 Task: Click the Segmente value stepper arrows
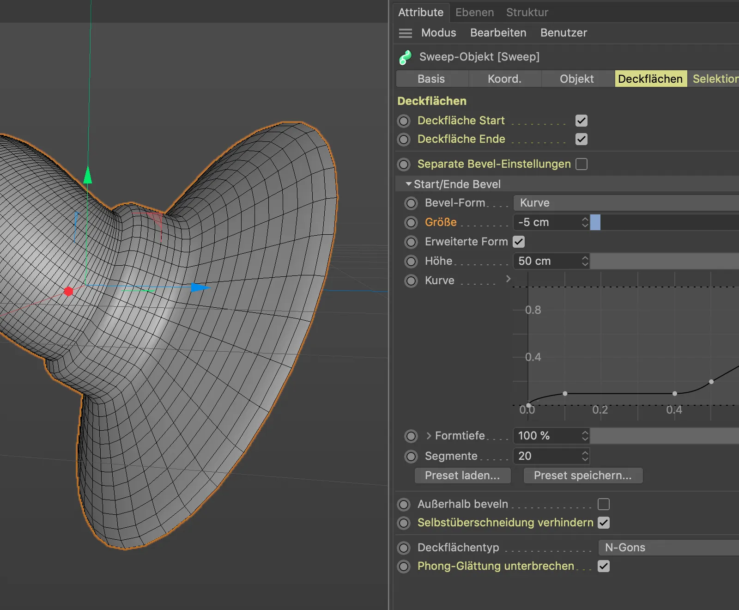click(x=585, y=456)
